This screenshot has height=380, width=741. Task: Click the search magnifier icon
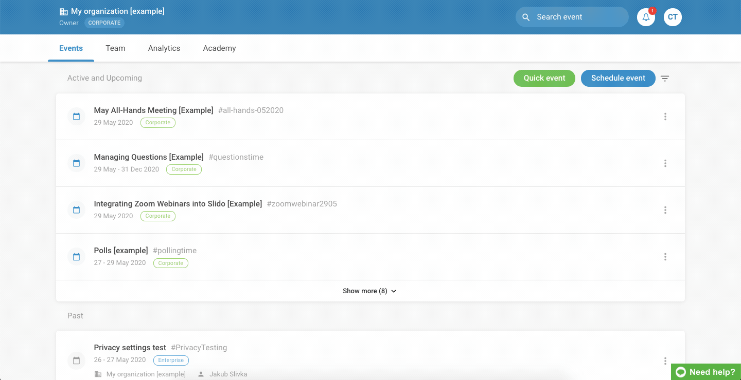point(526,17)
